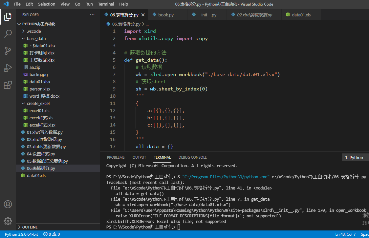Open the Run and Debug view

pos(8,68)
